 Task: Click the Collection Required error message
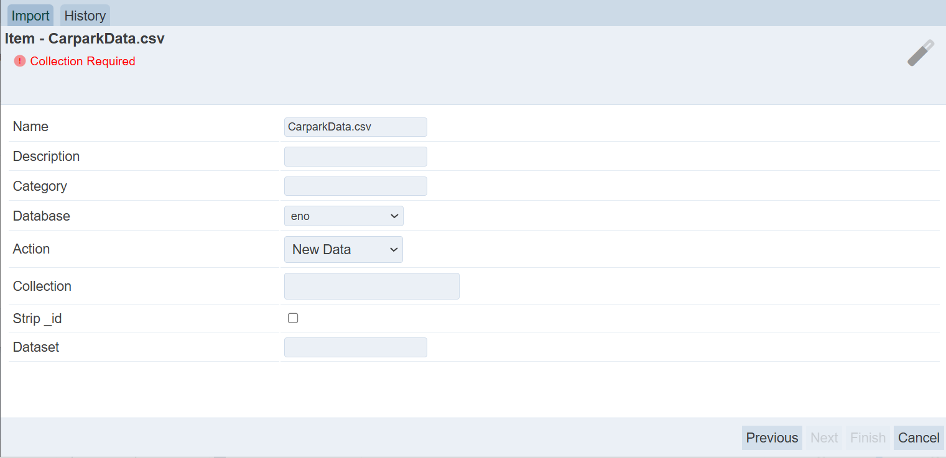tap(83, 61)
